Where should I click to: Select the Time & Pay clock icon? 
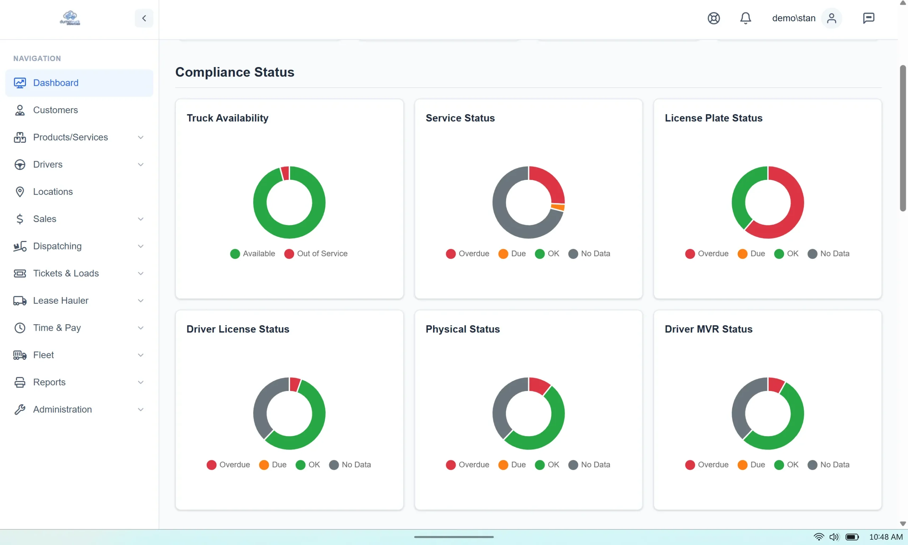pos(20,327)
